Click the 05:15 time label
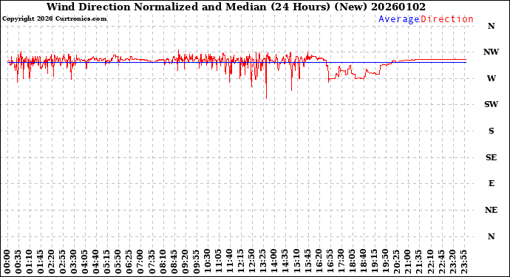This screenshot has width=510, height=277. coord(106,261)
